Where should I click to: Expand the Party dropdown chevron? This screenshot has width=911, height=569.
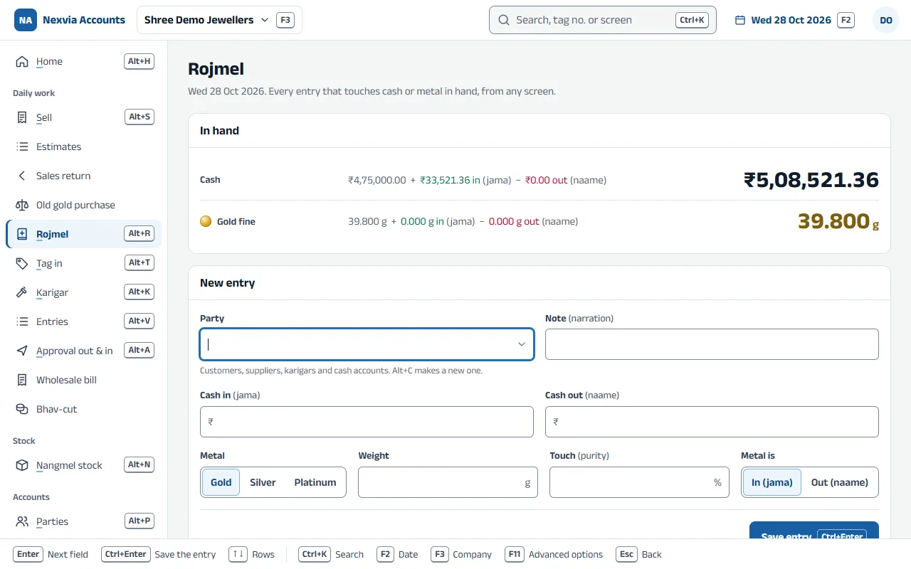point(522,344)
